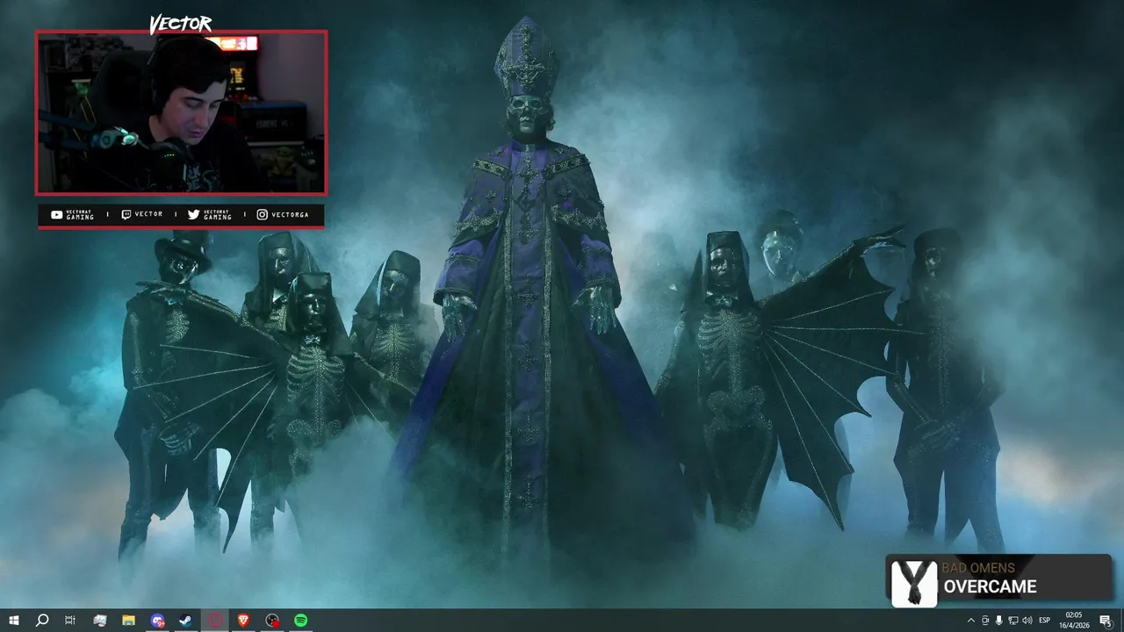Select the active pink circle taskbar app

(215, 621)
